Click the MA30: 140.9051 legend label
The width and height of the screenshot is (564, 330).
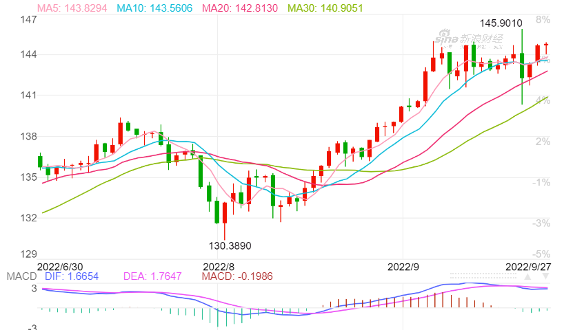pyautogui.click(x=325, y=8)
